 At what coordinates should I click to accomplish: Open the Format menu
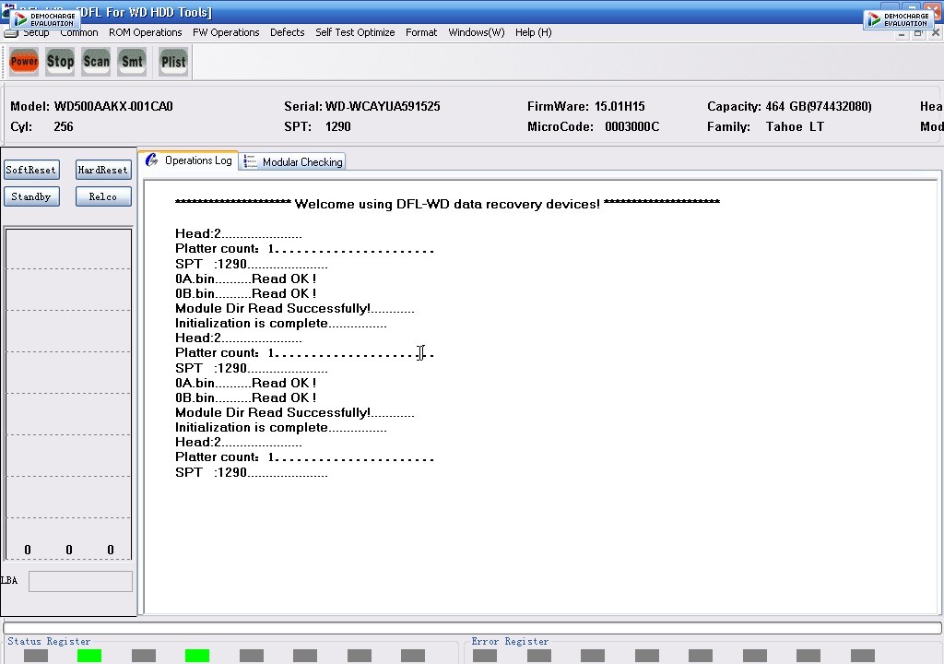[x=421, y=32]
